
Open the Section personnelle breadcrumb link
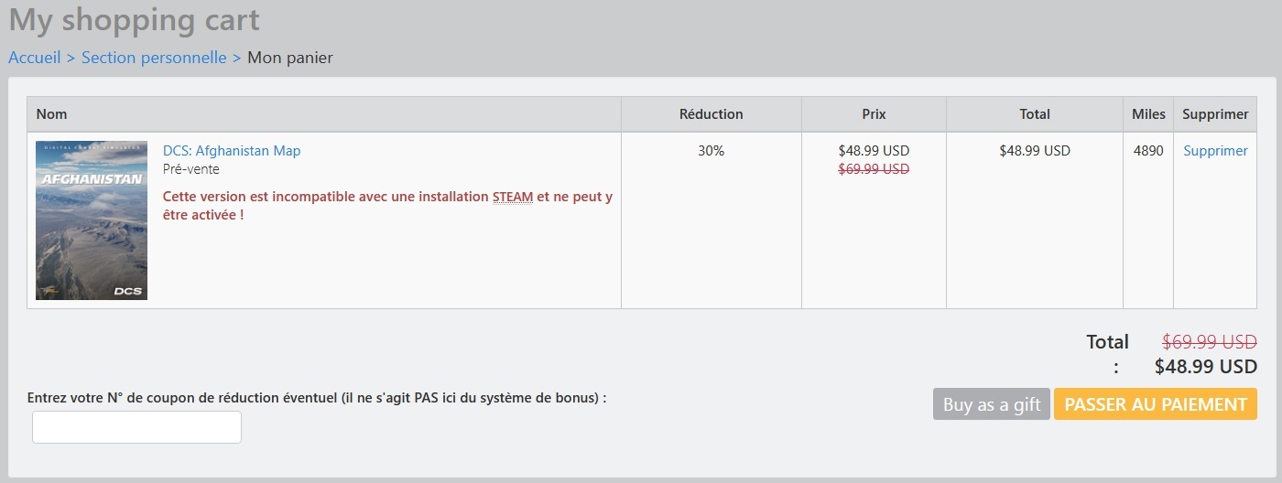point(154,58)
